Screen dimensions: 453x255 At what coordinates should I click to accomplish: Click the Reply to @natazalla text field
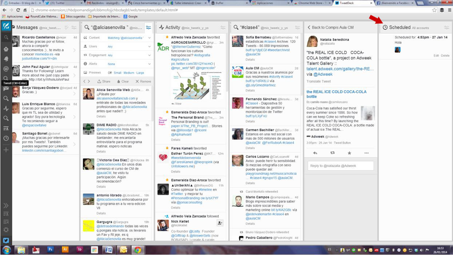(x=341, y=166)
